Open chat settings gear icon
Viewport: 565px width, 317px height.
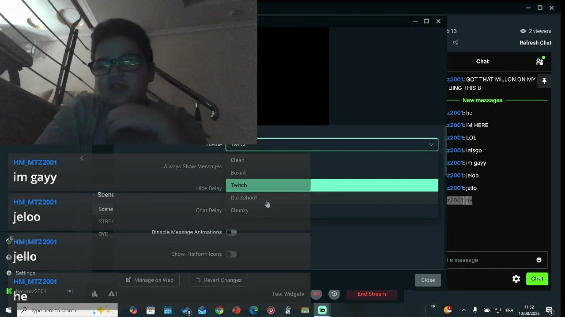pos(516,279)
